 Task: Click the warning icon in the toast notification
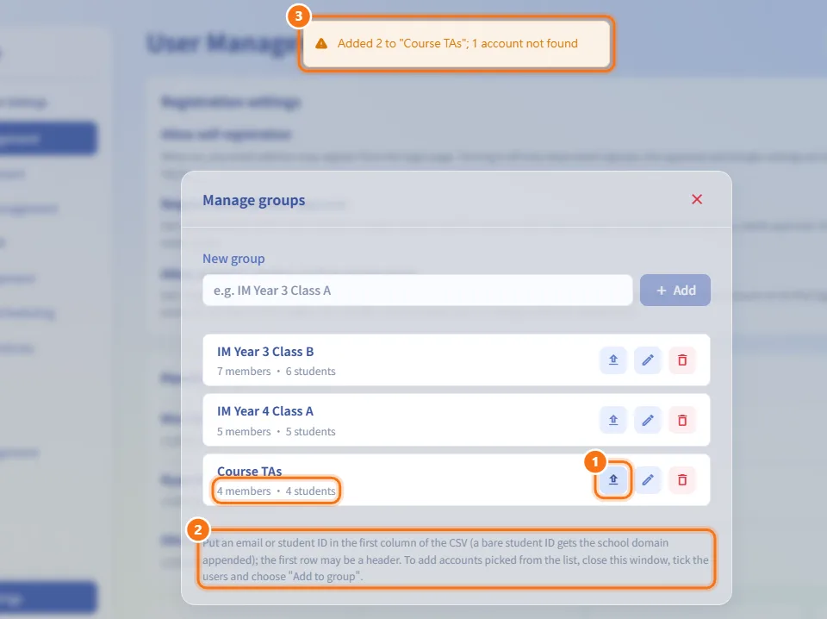(x=321, y=44)
